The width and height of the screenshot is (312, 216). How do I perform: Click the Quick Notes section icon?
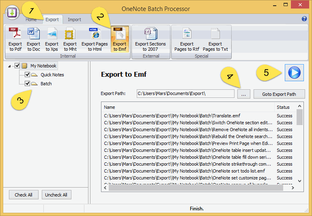(x=34, y=75)
